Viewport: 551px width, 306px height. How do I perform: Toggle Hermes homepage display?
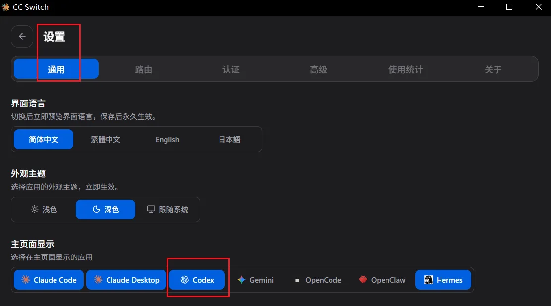[x=443, y=280]
